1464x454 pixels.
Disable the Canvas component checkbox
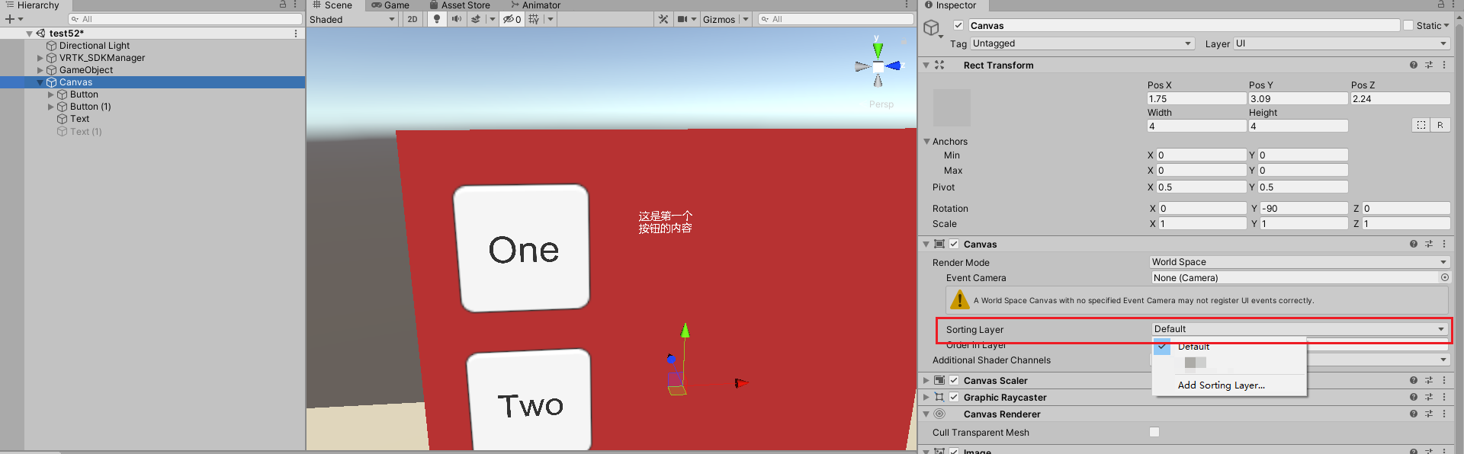pyautogui.click(x=954, y=244)
